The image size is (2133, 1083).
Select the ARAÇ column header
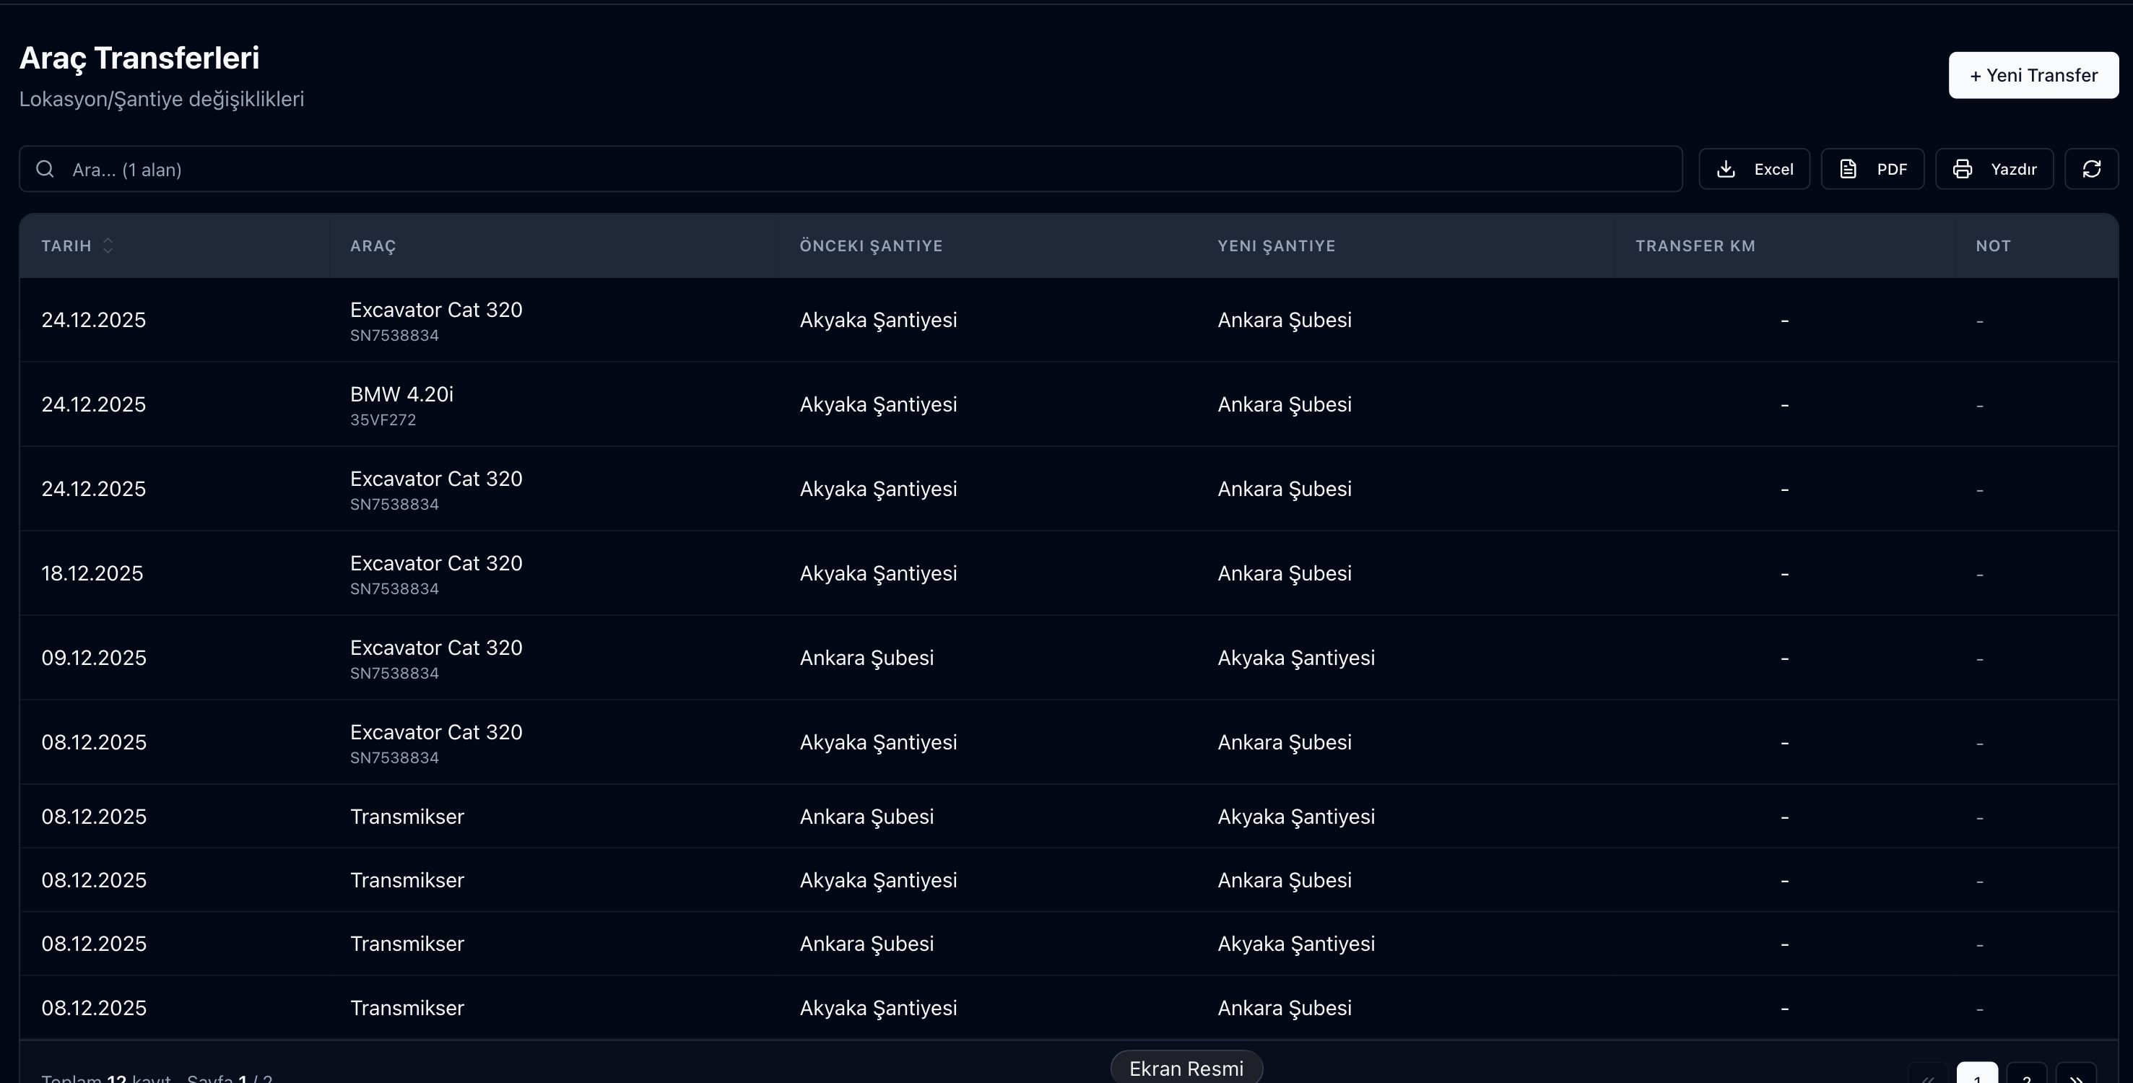coord(373,246)
